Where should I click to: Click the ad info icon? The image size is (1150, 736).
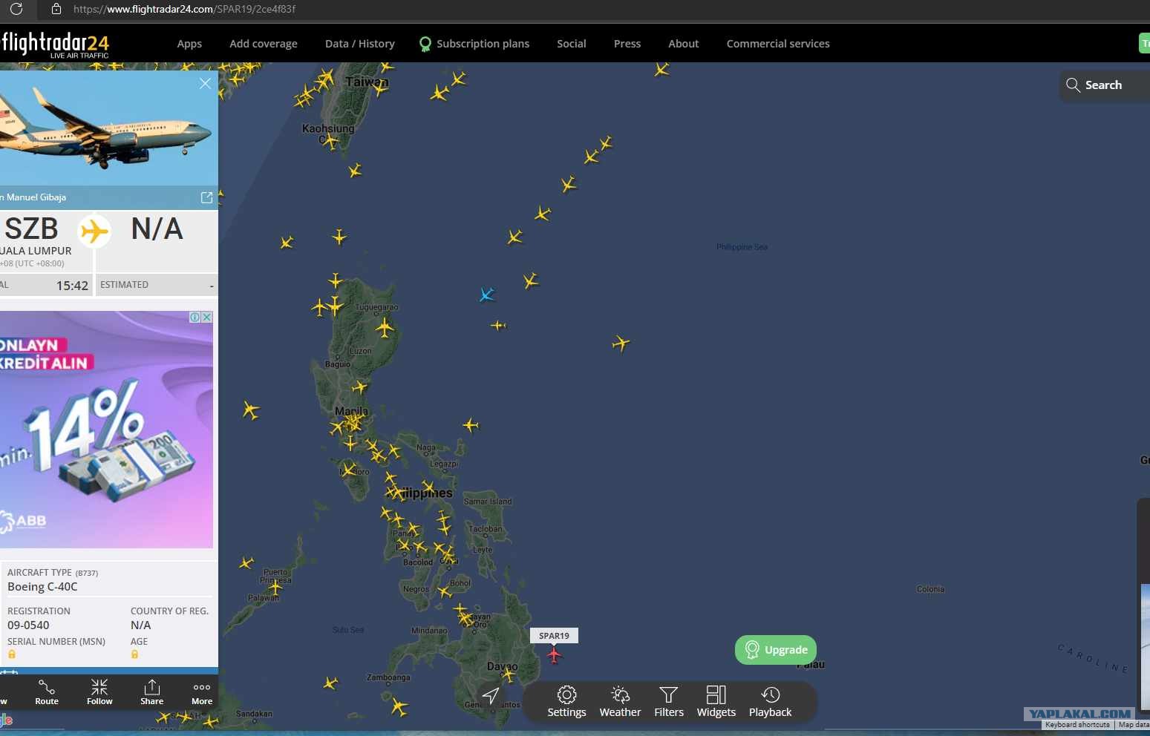[x=195, y=317]
